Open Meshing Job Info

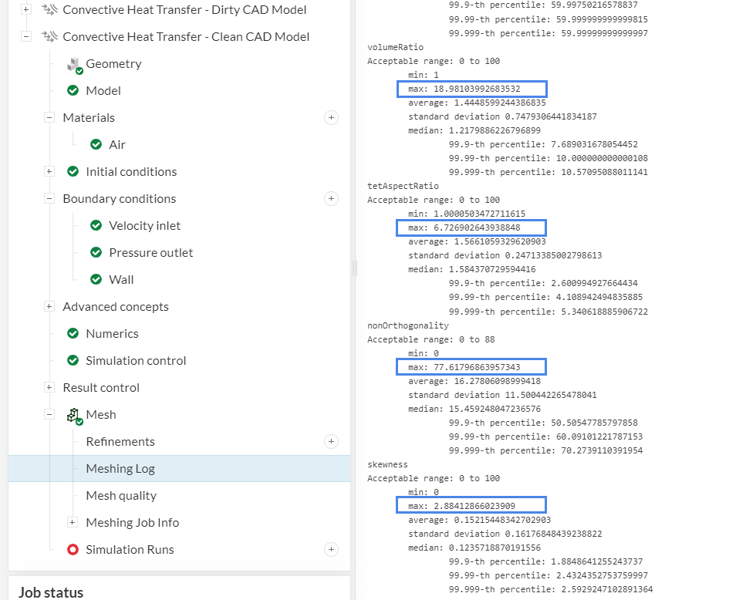pos(133,523)
